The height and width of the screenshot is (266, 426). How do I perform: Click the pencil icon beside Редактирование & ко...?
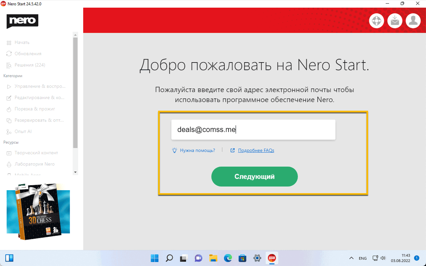point(9,98)
